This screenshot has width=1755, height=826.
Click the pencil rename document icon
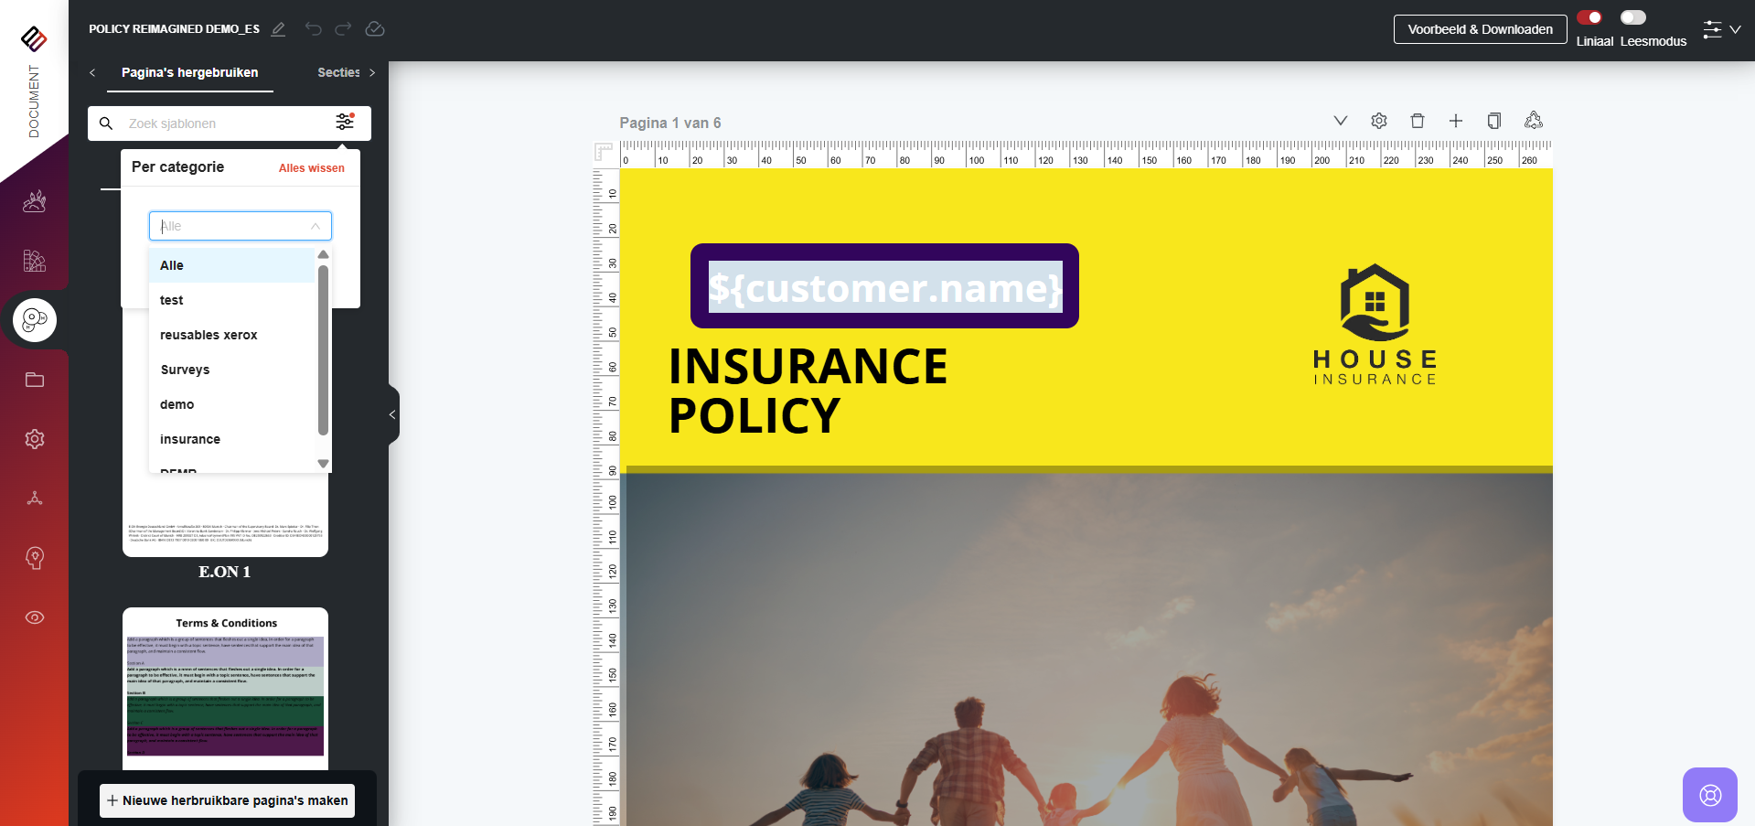pyautogui.click(x=279, y=29)
